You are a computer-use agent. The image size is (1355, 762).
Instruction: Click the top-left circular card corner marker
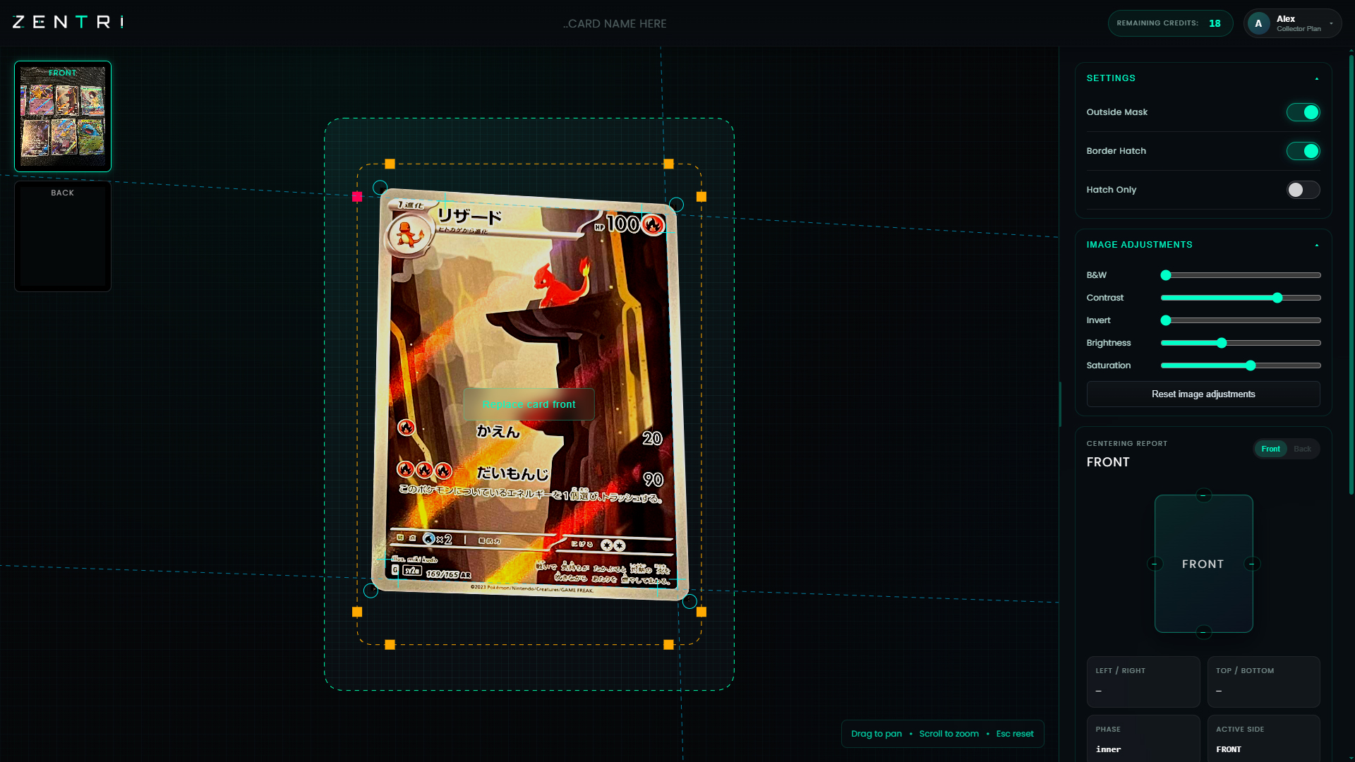[x=380, y=188]
